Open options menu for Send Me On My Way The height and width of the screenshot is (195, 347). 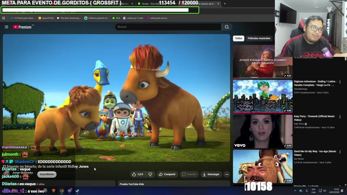click(x=340, y=152)
